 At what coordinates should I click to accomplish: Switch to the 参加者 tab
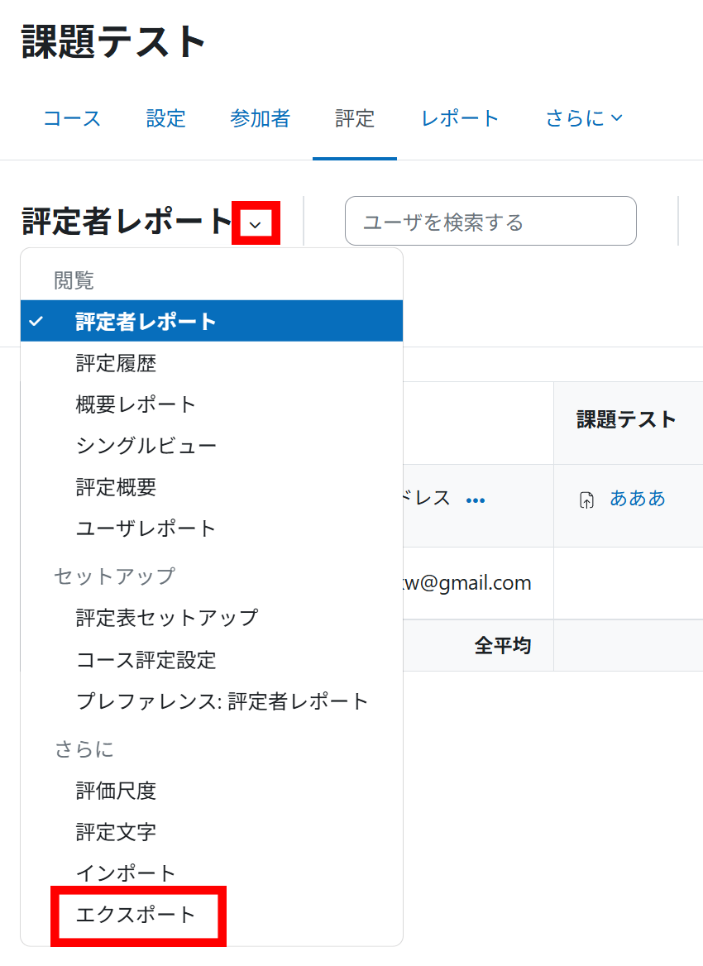tap(260, 118)
